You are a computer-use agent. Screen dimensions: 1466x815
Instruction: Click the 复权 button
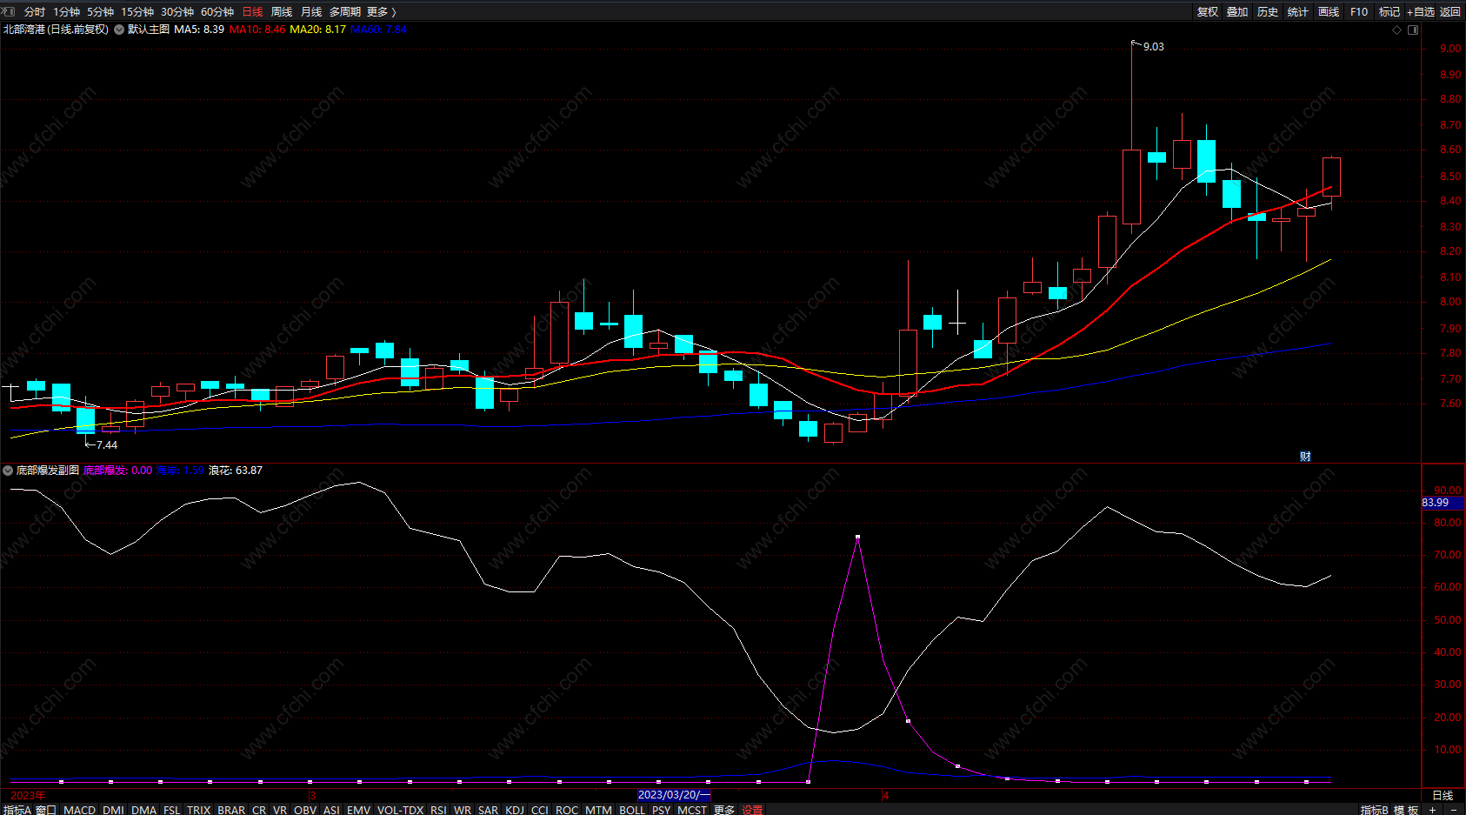click(x=1208, y=12)
